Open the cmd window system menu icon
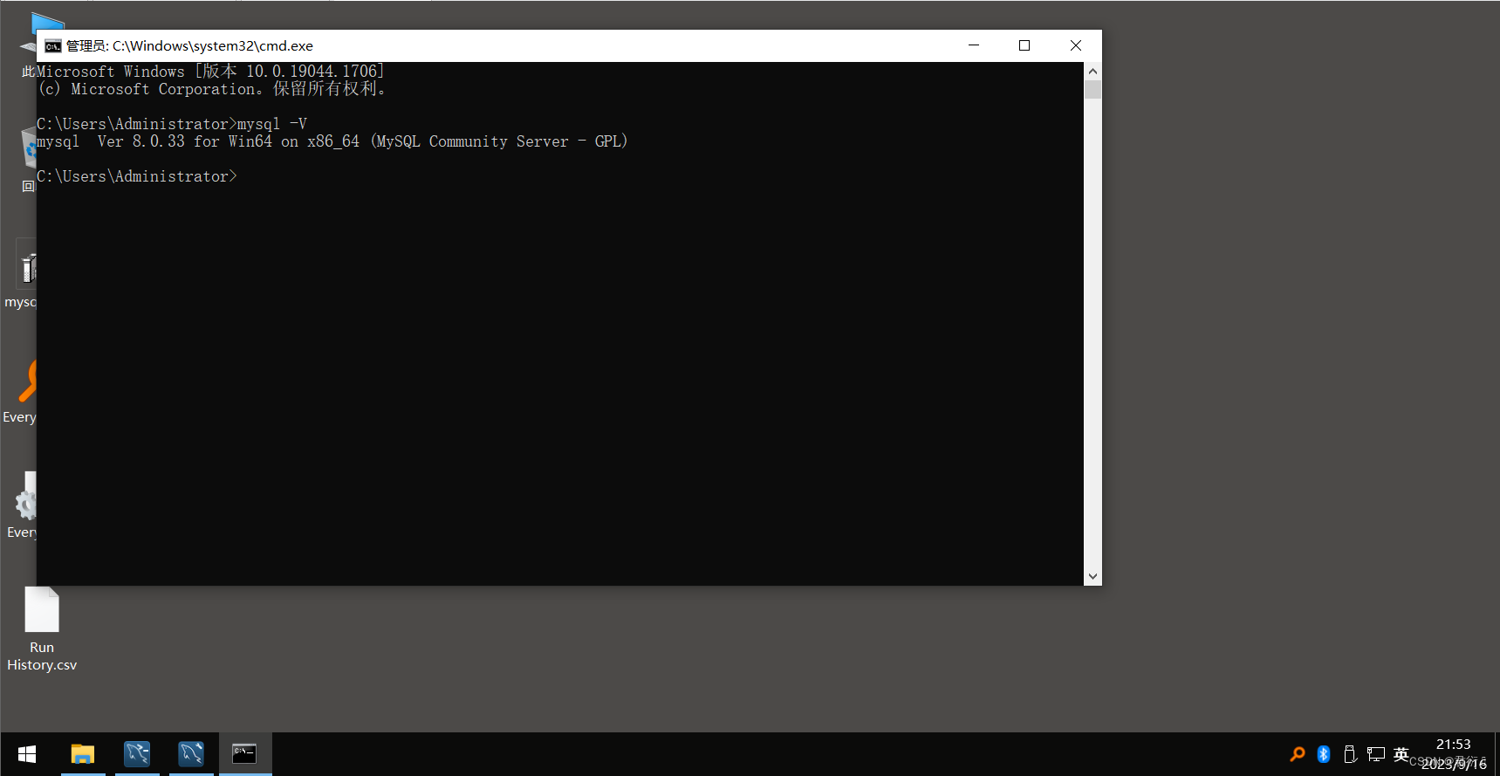 [x=53, y=46]
